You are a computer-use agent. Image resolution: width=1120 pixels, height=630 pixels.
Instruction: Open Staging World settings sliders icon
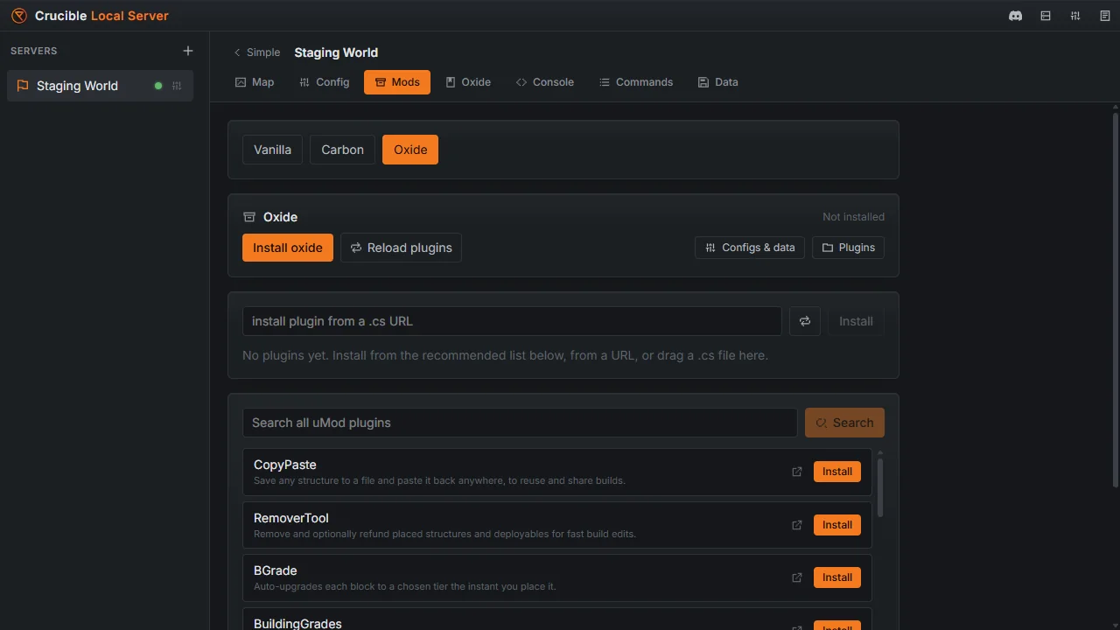[177, 86]
